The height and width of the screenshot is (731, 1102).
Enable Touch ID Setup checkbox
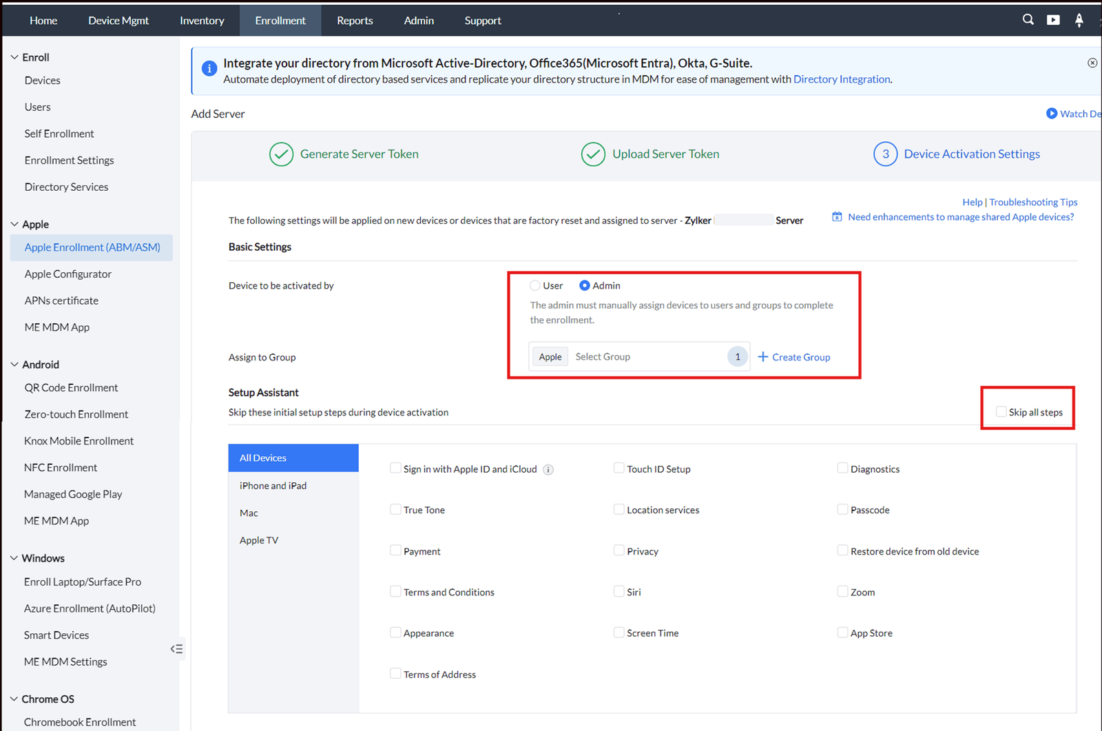tap(618, 469)
